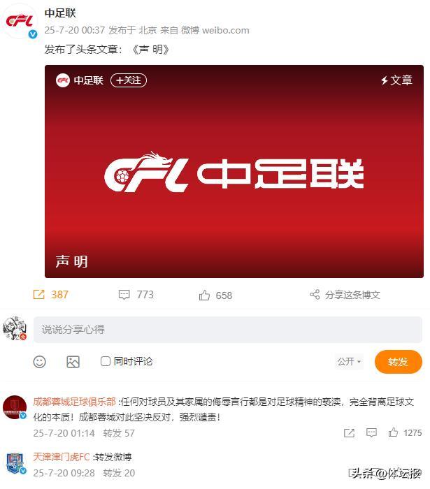Viewport: 430px width, 489px height.
Task: Open the 成都蓉城足球俱乐部 profile link
Action: 75,402
